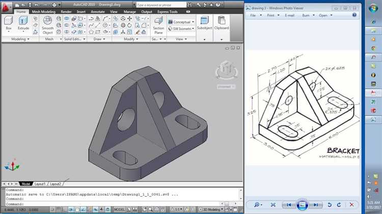Select the Rotate tool in Modify panel
Image resolution: width=382 pixels, height=214 pixels.
[x=129, y=25]
